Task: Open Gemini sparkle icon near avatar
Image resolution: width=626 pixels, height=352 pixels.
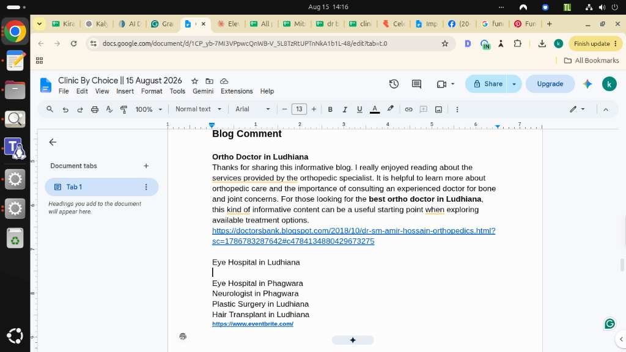Action: [587, 84]
